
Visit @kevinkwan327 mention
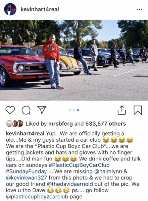click(27, 178)
